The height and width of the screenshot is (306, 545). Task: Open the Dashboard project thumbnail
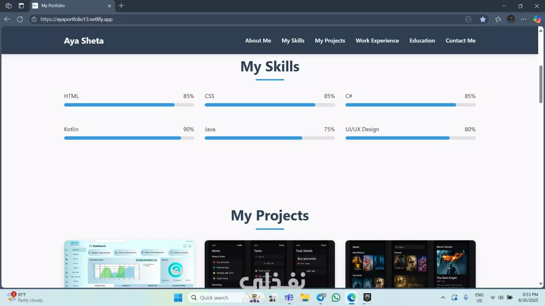coord(129,264)
